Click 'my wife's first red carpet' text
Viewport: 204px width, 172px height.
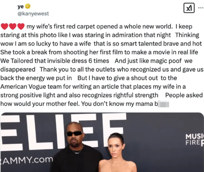click(61, 27)
